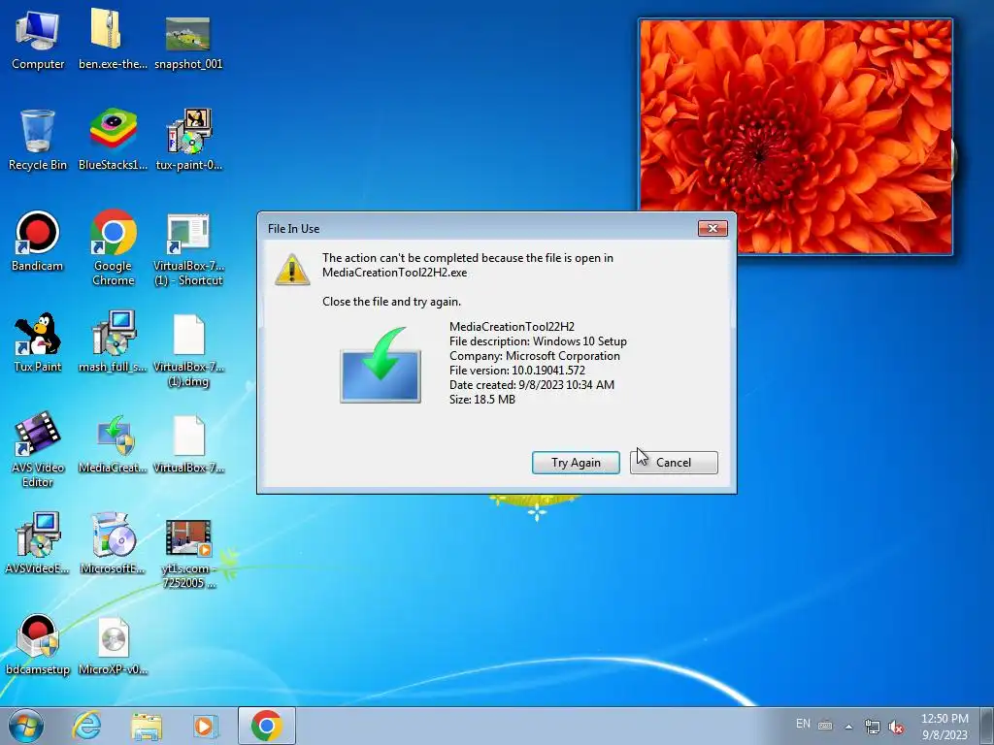Select the snapshot_001 image thumbnail

click(x=188, y=39)
